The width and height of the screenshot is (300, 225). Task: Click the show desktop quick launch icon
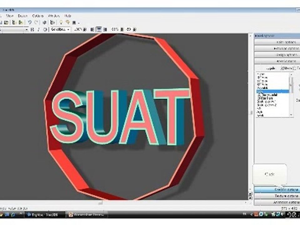coord(7,215)
